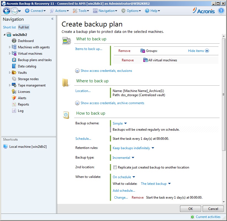Open the Actions menu

pos(59,11)
